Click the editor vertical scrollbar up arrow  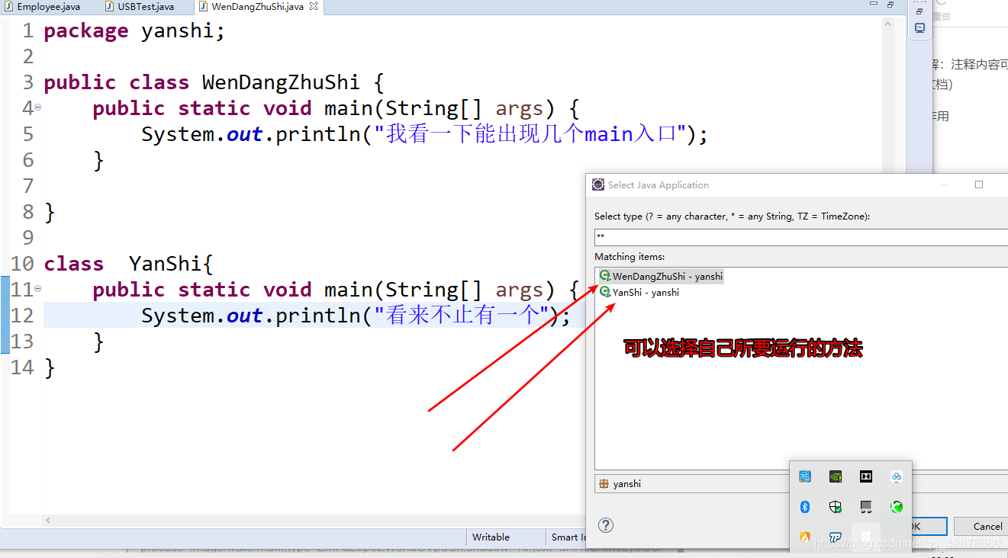pyautogui.click(x=889, y=25)
